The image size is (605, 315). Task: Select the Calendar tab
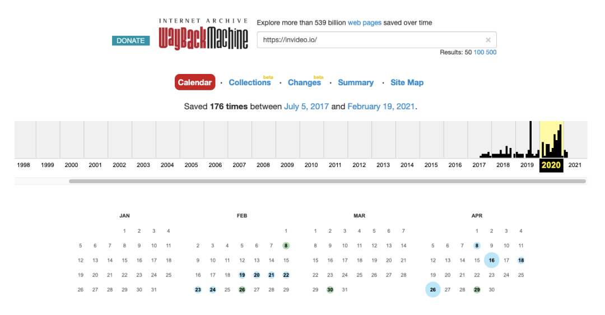click(x=195, y=82)
